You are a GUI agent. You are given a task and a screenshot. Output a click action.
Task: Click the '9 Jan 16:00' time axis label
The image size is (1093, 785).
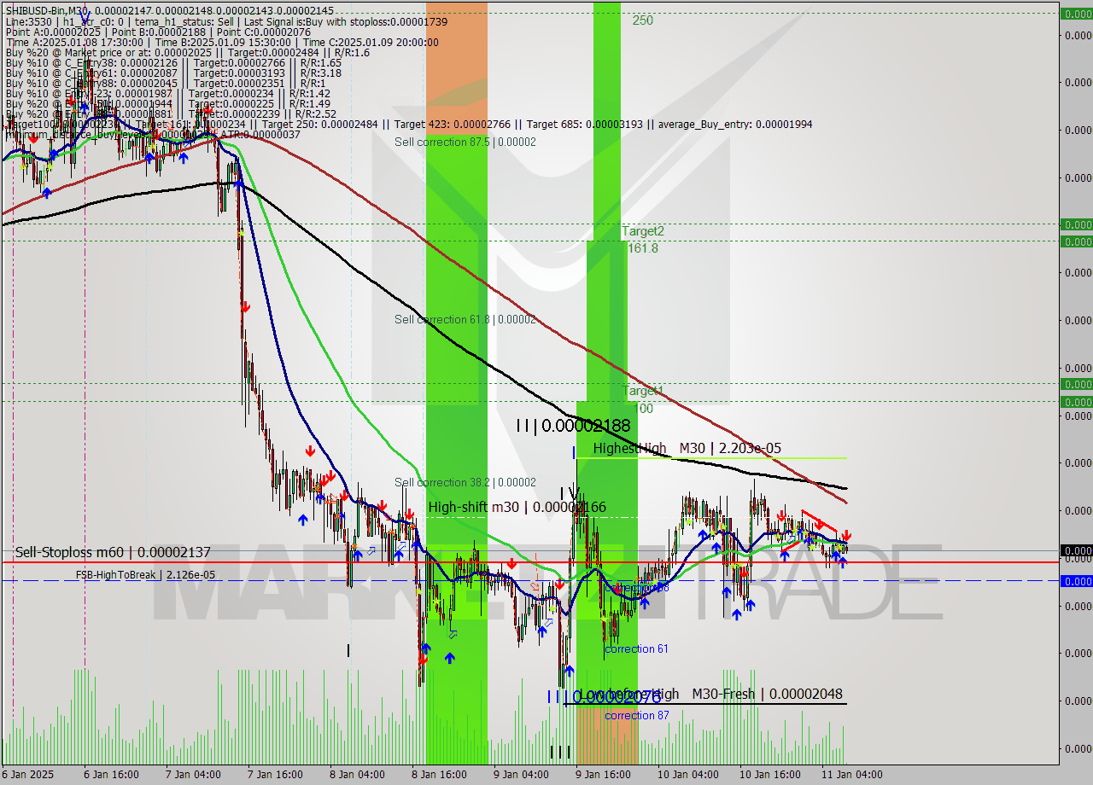[x=603, y=775]
